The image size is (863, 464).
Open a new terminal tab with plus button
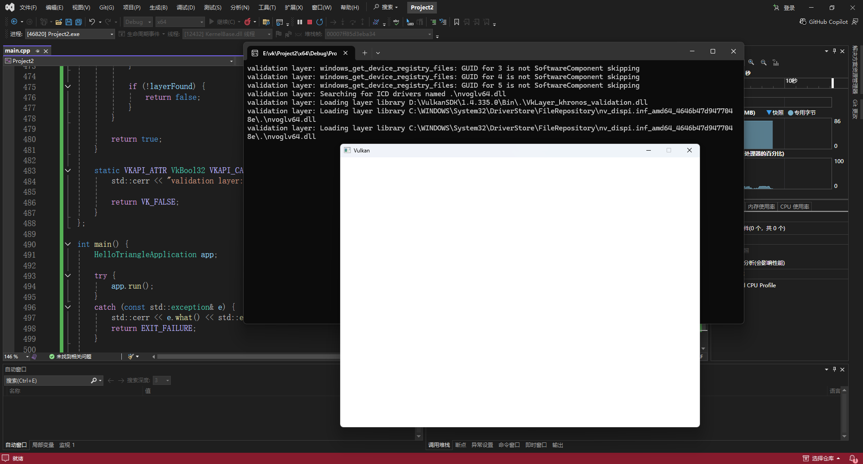365,53
